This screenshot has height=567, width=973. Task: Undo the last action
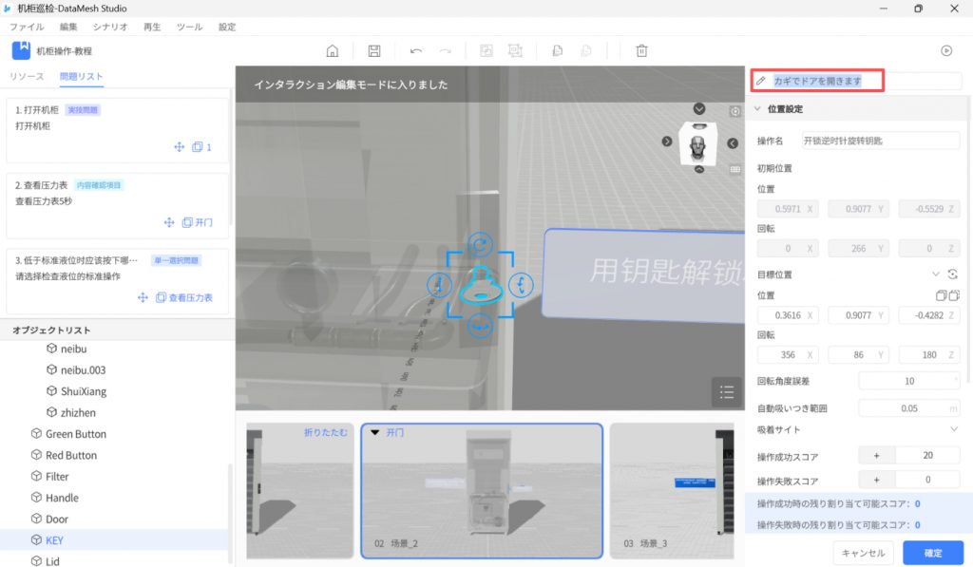click(416, 51)
